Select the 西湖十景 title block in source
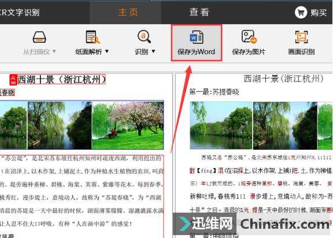The image size is (333, 238). pos(61,79)
